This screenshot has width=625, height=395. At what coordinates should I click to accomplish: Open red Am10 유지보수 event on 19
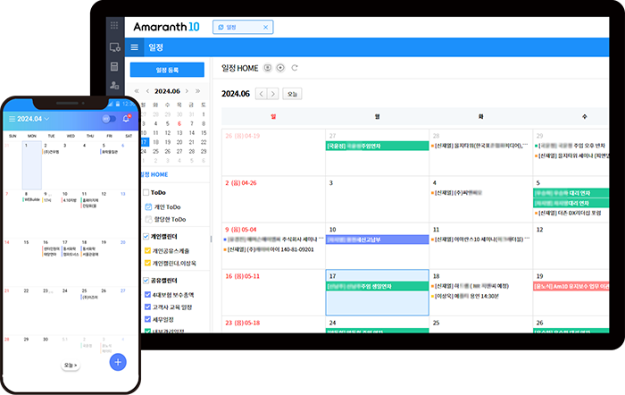571,286
